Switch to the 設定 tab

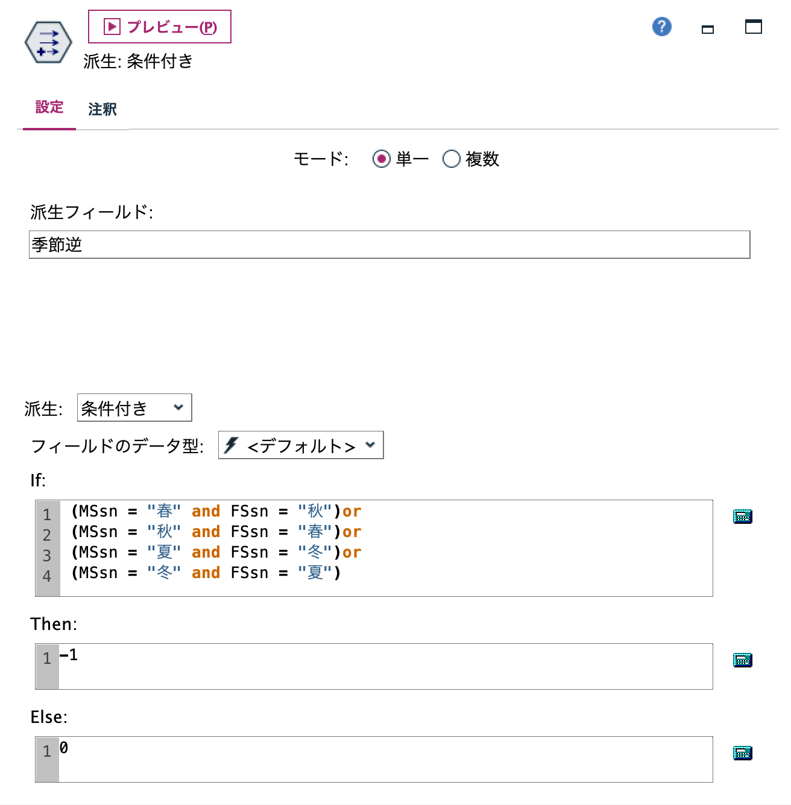tap(49, 107)
